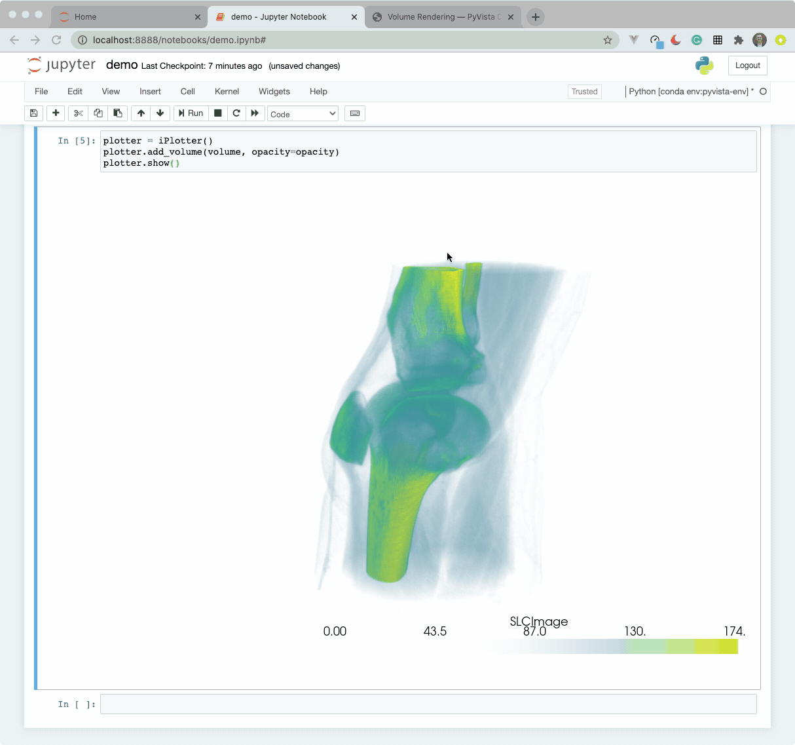795x745 pixels.
Task: Click the 0.00 colorbar label
Action: [x=335, y=631]
